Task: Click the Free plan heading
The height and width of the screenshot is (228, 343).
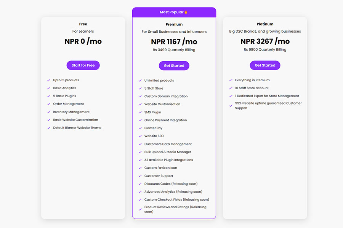Action: 83,24
